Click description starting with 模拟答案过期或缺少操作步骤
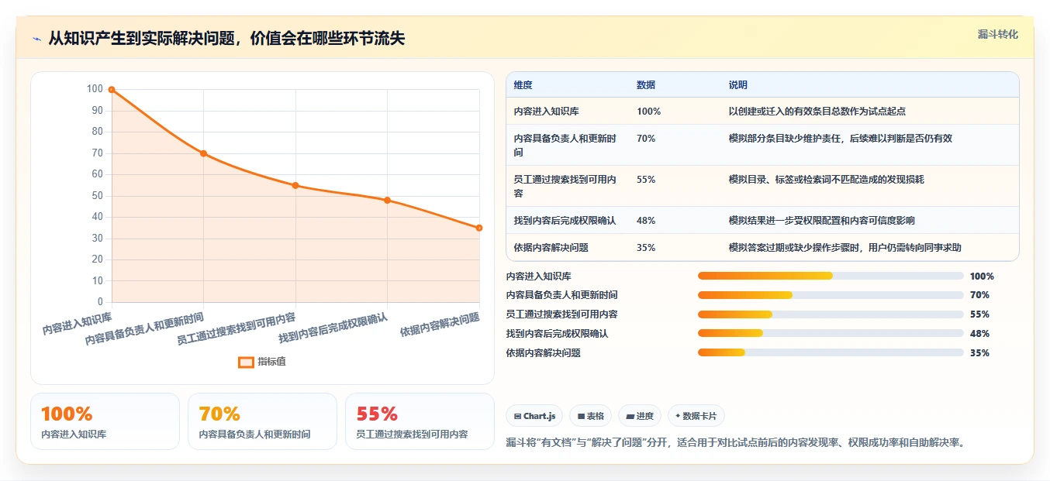Viewport: 1050px width, 481px height. coord(845,248)
